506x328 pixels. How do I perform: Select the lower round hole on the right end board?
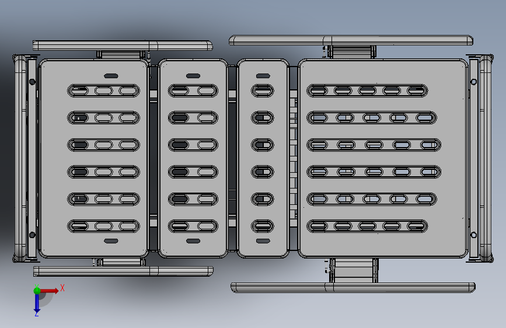474,235
